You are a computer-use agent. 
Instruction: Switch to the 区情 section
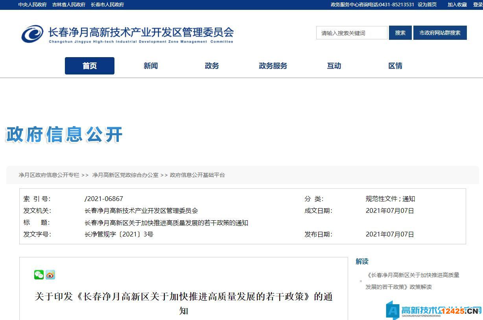coord(395,66)
